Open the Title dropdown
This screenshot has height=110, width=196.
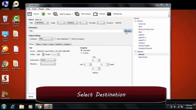click(42, 23)
